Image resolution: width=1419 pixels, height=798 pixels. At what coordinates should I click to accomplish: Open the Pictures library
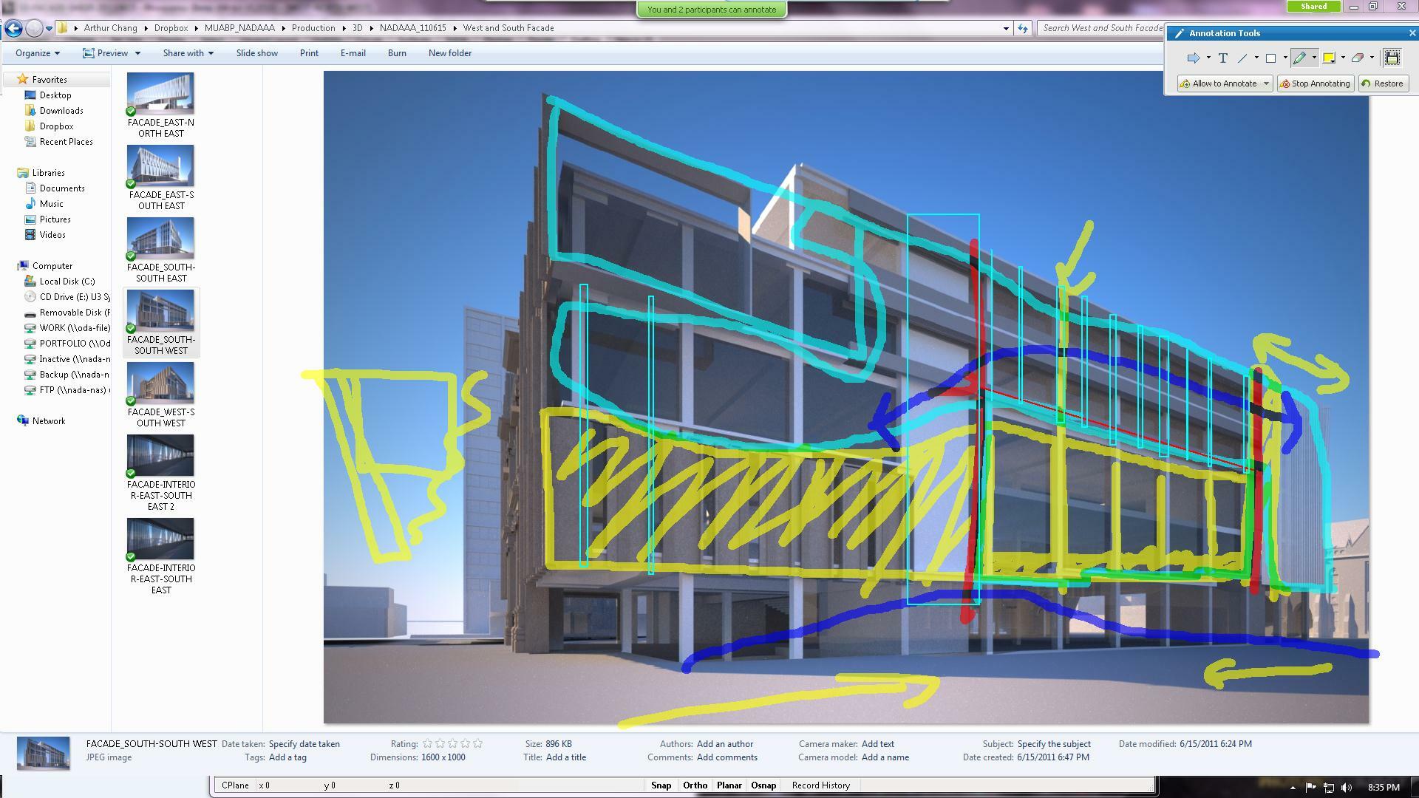click(55, 219)
